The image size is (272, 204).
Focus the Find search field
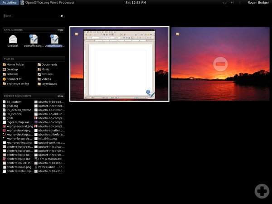(x=31, y=16)
